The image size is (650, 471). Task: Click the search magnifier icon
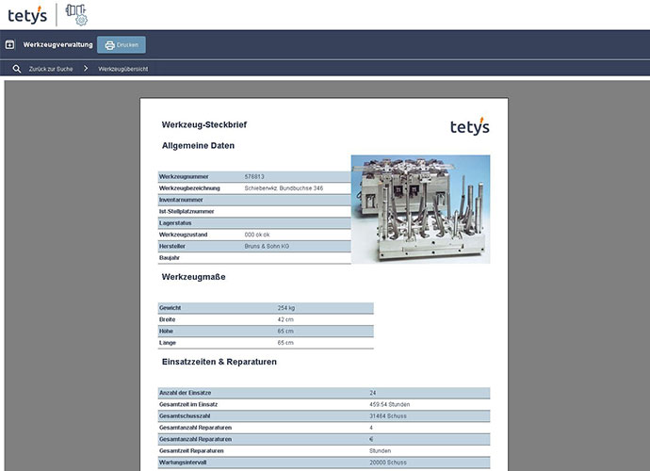(x=17, y=69)
